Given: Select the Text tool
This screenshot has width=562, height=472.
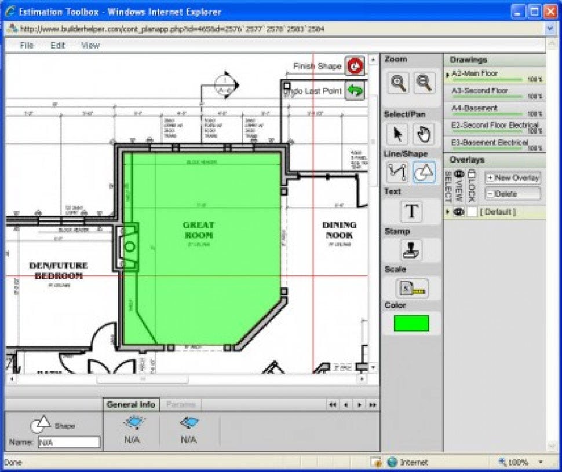Looking at the screenshot, I should pos(411,212).
